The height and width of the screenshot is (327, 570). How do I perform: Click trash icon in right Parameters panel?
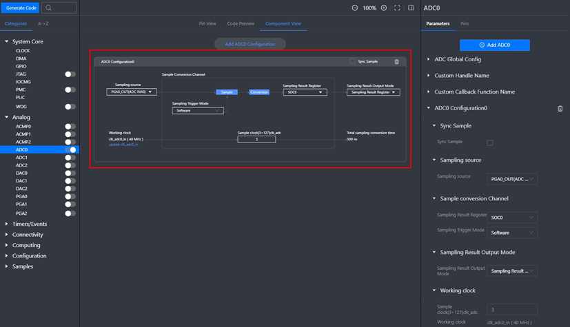pyautogui.click(x=560, y=108)
